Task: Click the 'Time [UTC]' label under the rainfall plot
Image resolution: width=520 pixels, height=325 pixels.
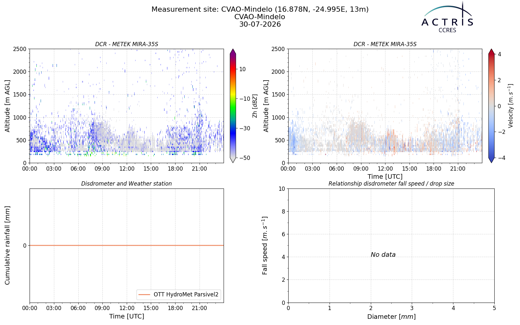Action: [x=126, y=317]
